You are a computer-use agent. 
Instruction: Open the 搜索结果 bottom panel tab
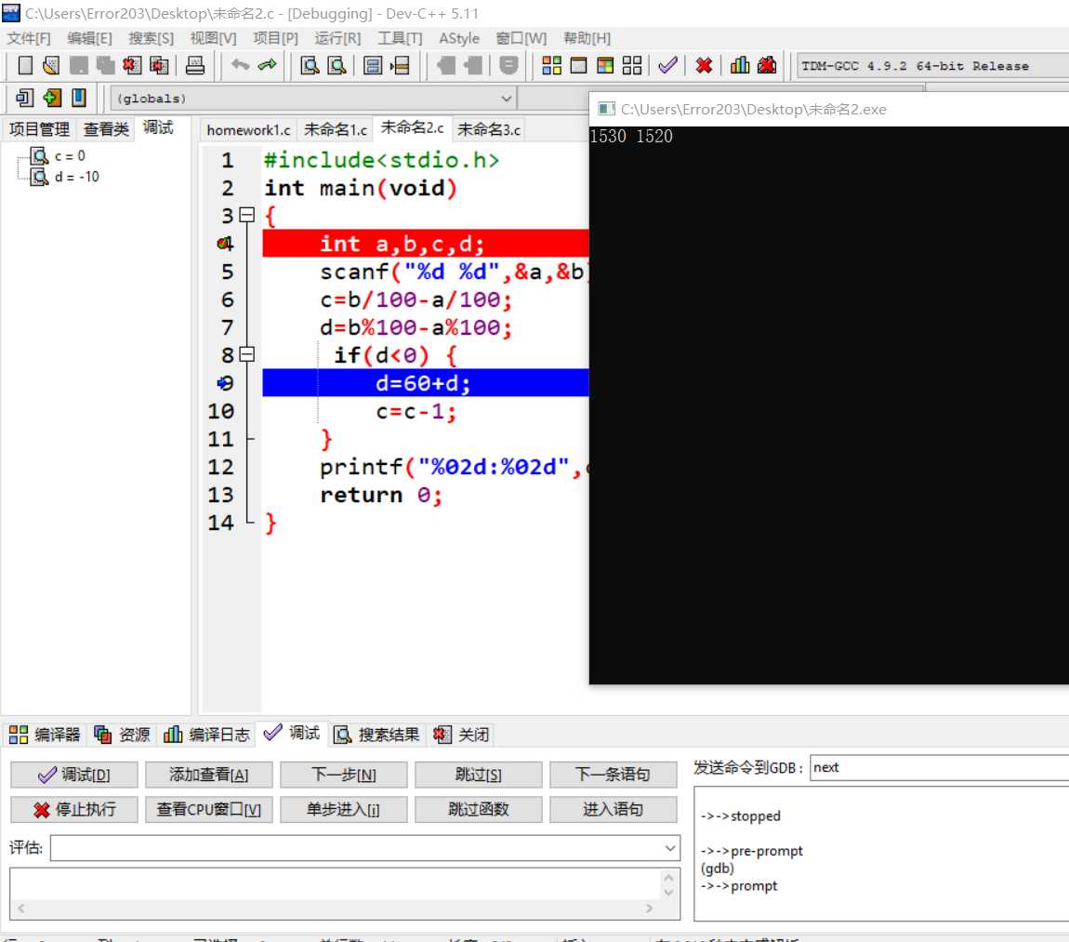[376, 735]
